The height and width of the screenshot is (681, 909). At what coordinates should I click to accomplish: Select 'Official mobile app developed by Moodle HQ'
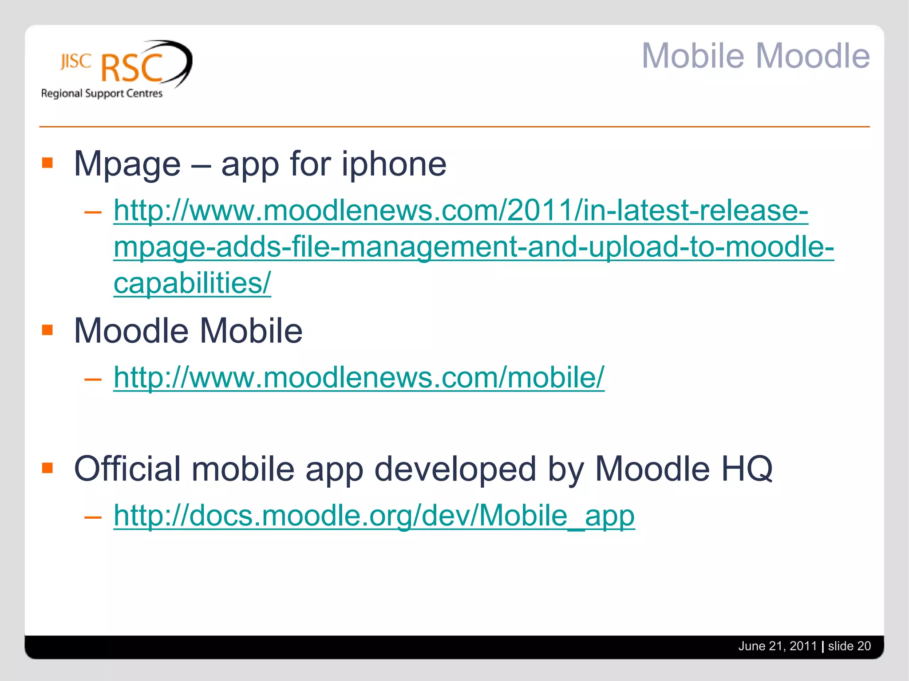pos(423,469)
